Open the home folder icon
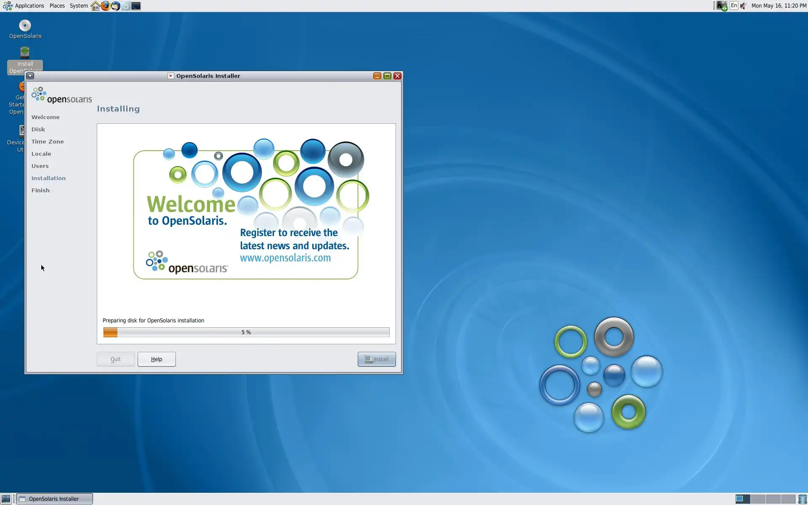 96,6
